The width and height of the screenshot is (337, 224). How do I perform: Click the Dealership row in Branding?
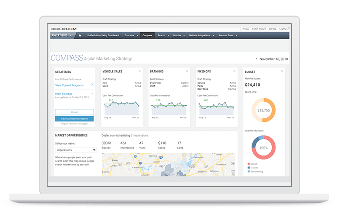click(x=169, y=83)
